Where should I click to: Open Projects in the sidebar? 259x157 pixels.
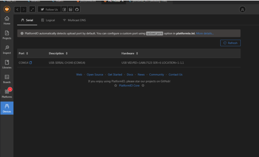pyautogui.click(x=7, y=35)
